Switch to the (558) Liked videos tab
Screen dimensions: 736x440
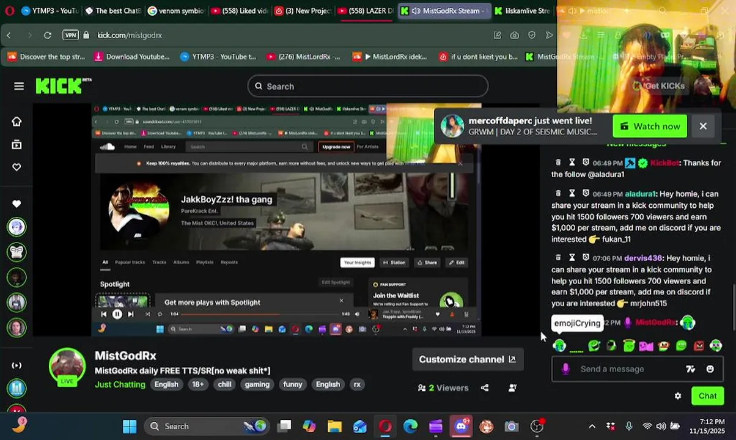point(239,11)
